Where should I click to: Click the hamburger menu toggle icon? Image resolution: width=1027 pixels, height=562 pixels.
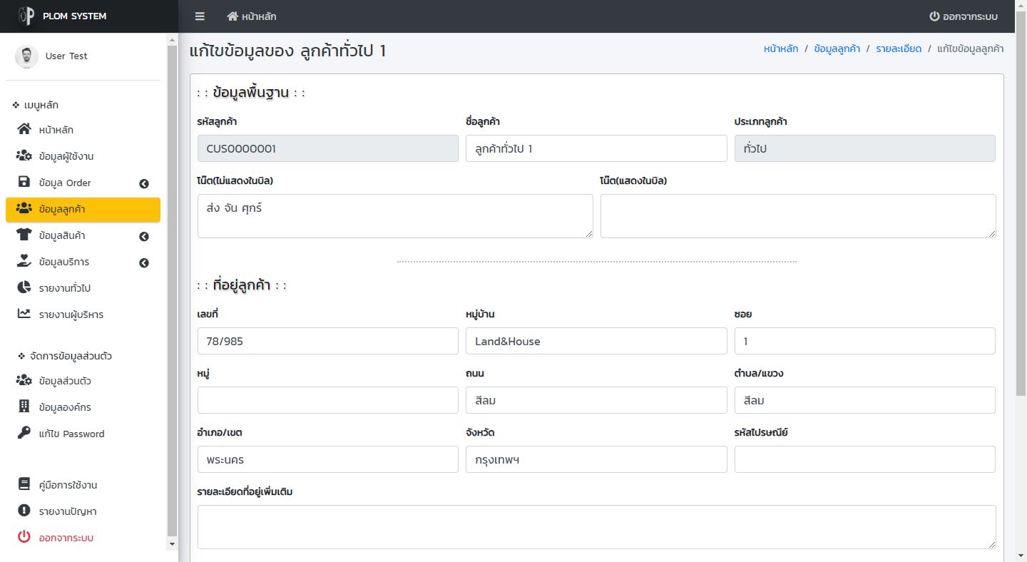point(200,16)
